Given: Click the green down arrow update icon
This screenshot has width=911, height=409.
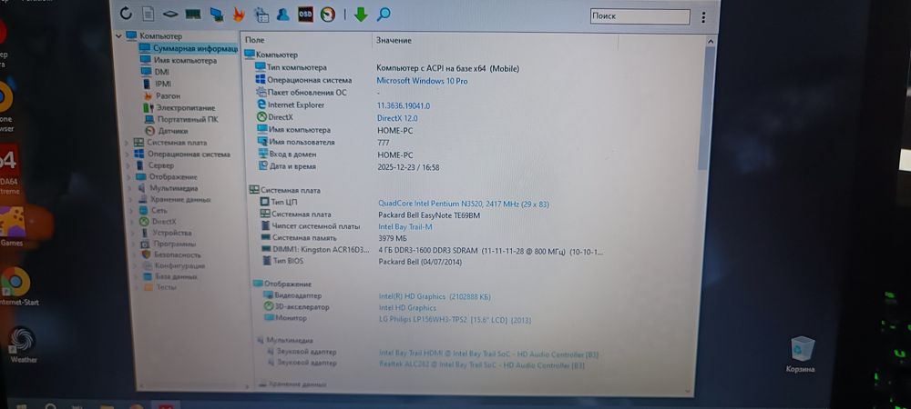Looking at the screenshot, I should [x=361, y=15].
